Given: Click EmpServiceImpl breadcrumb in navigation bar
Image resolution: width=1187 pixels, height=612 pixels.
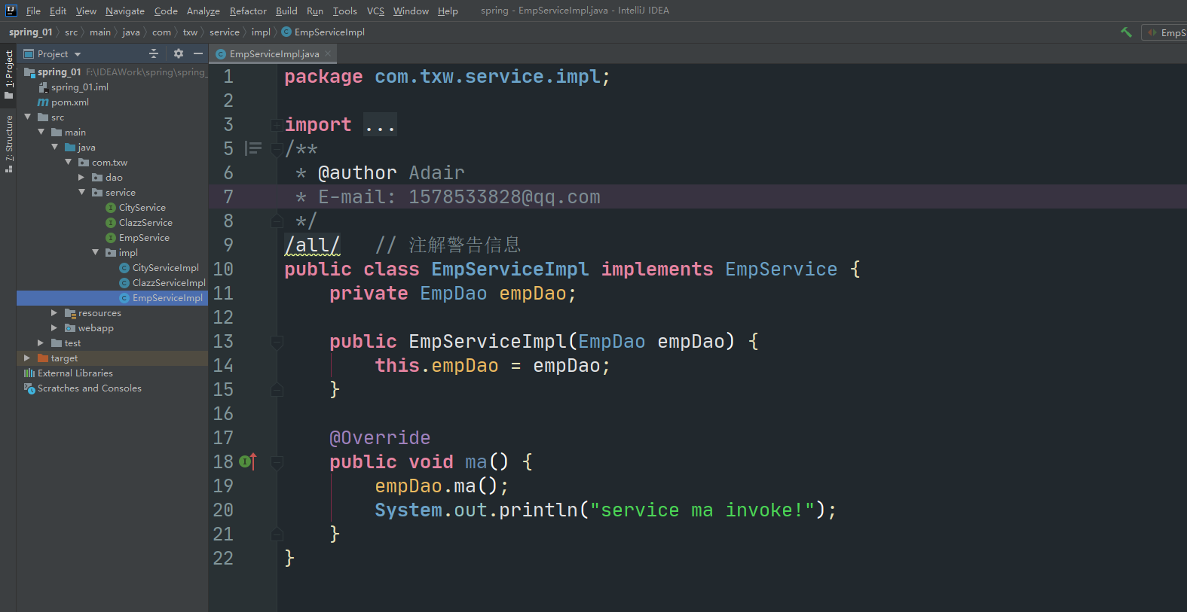Looking at the screenshot, I should (324, 32).
